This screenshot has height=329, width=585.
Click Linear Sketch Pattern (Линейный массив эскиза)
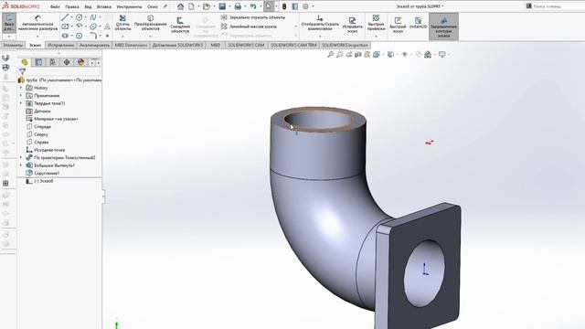point(249,27)
